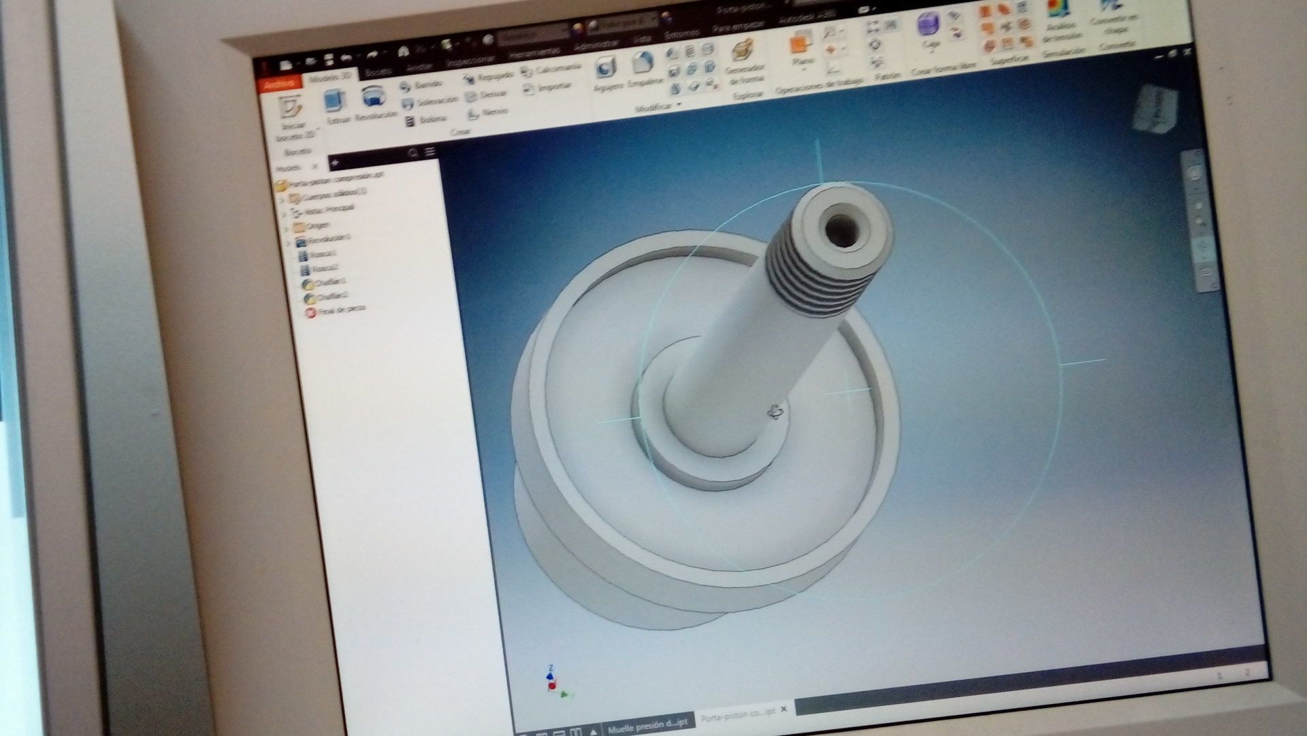Open the Plano work plane dropdown

[803, 68]
